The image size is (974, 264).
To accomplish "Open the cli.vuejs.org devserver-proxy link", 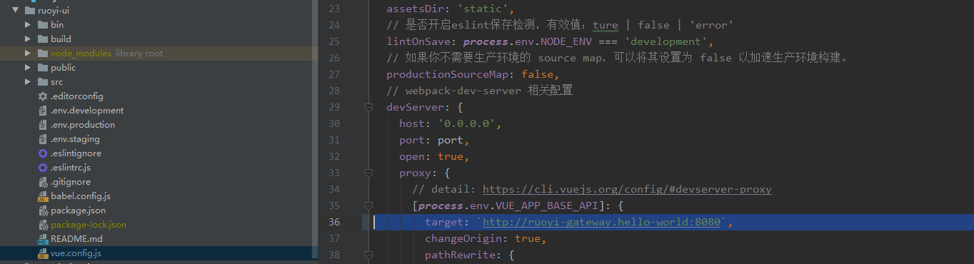I will point(627,190).
